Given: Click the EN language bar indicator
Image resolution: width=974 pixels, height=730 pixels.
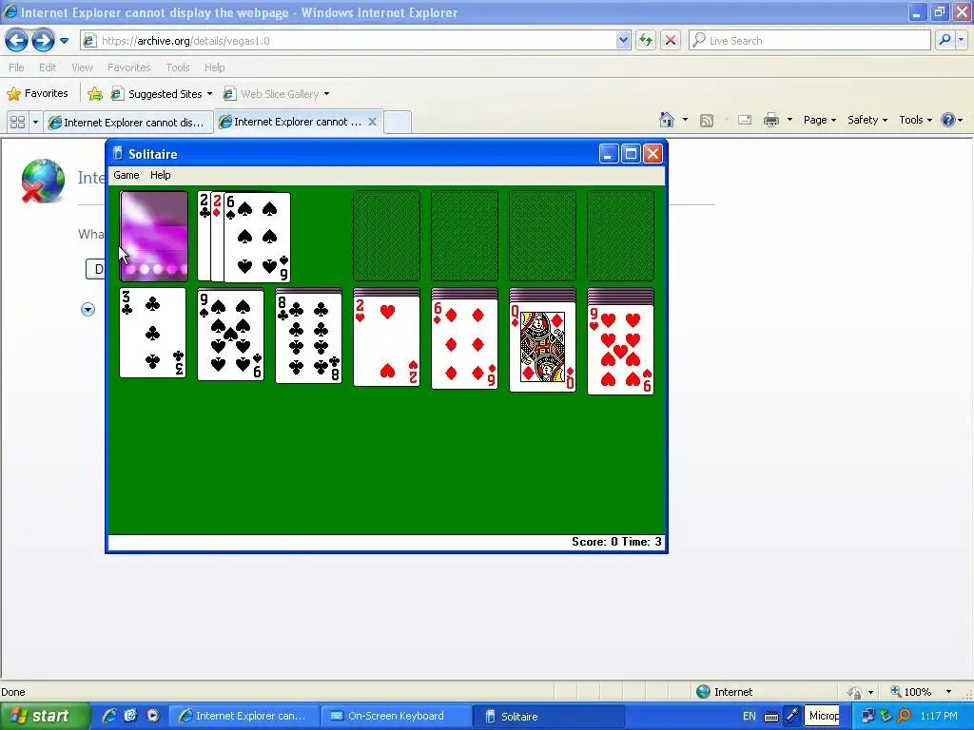Looking at the screenshot, I should [x=750, y=716].
